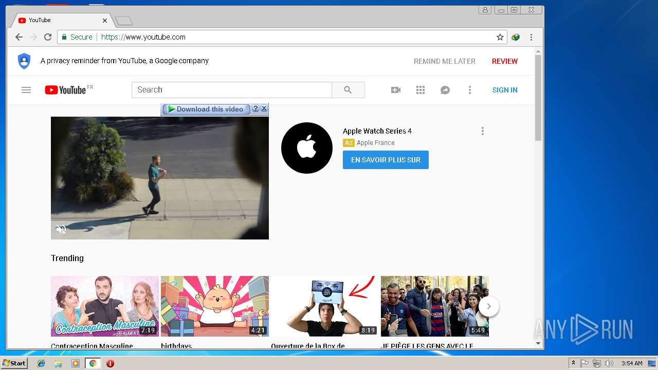This screenshot has width=658, height=370.
Task: Click the page vertical scrollbar
Action: (x=538, y=98)
